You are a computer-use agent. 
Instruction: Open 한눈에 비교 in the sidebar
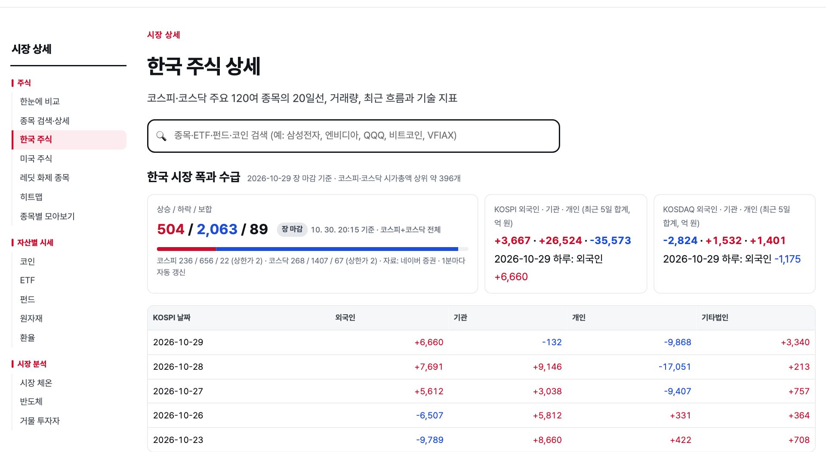pos(40,101)
